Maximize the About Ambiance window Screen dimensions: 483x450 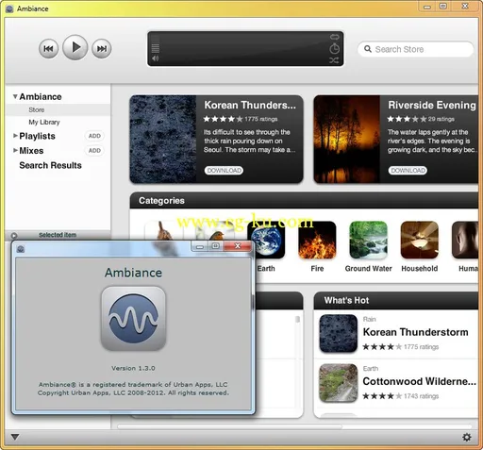point(216,246)
